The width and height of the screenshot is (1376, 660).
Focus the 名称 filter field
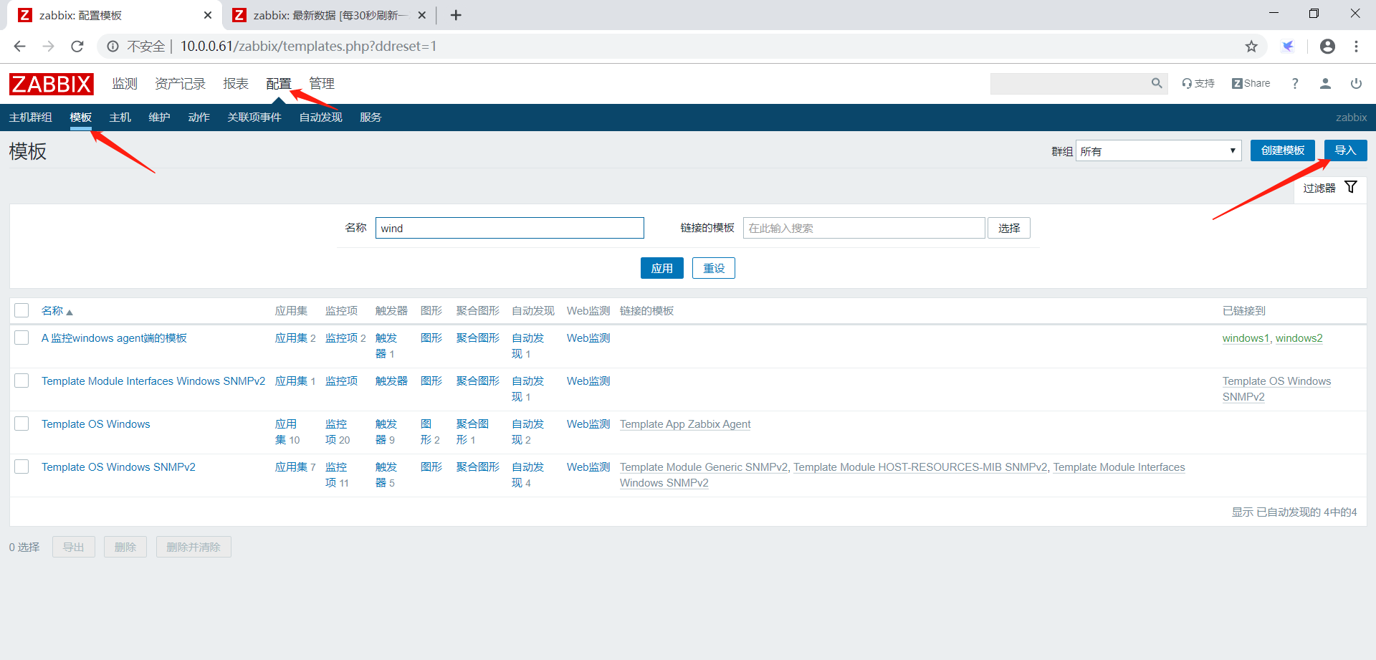pyautogui.click(x=510, y=228)
